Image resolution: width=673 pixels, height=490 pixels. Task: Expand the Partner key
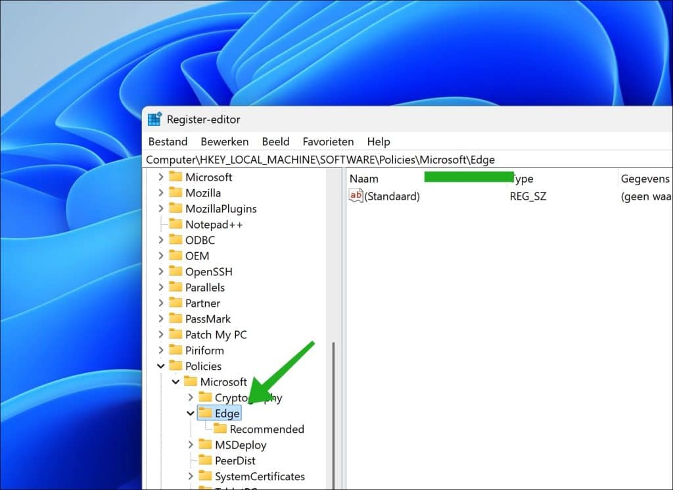(x=161, y=303)
